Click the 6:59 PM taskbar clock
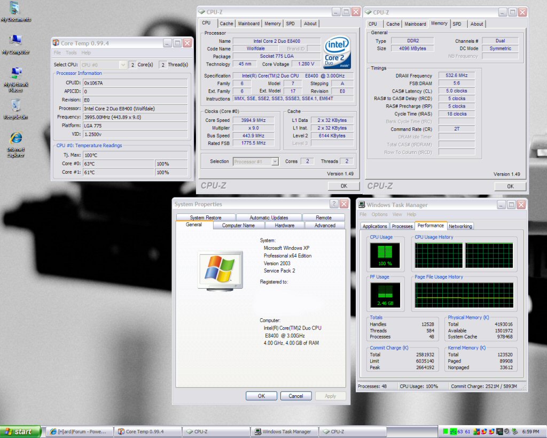Image resolution: width=547 pixels, height=438 pixels. (x=530, y=432)
